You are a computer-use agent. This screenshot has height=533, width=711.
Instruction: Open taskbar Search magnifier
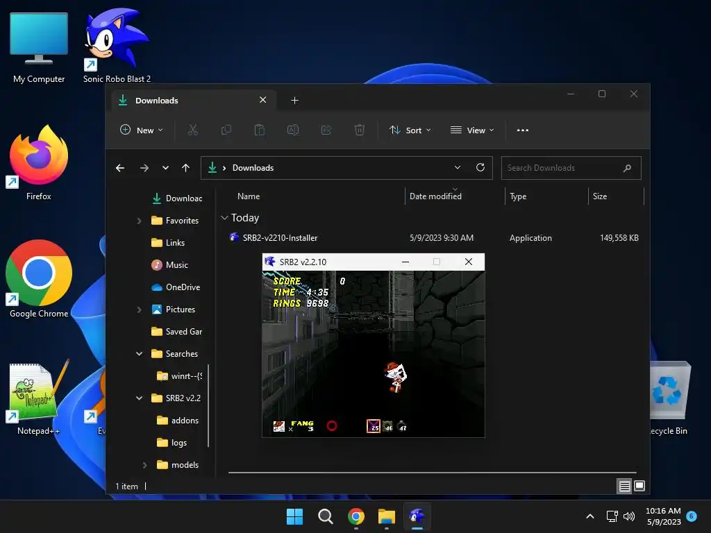coord(325,516)
